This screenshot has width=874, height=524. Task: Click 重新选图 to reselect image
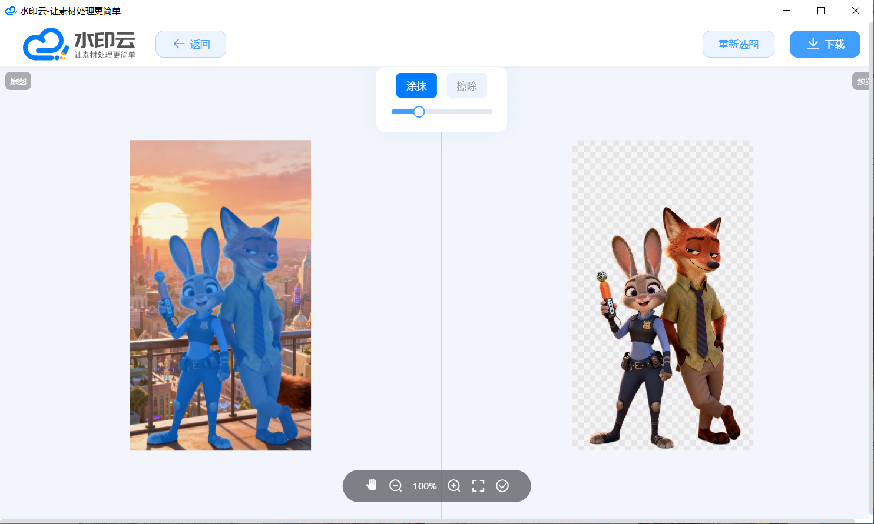pyautogui.click(x=738, y=44)
